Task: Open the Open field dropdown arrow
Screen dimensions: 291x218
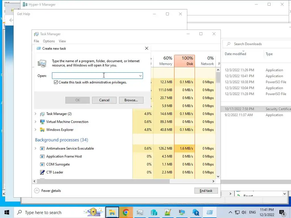Action: tap(140, 76)
